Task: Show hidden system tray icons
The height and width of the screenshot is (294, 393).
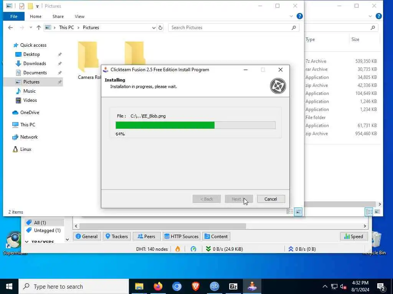Action: click(325, 286)
